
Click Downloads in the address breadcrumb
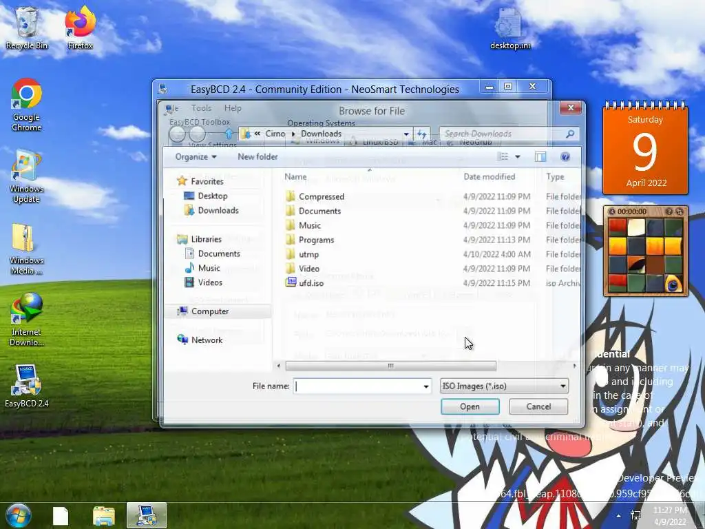click(x=321, y=134)
